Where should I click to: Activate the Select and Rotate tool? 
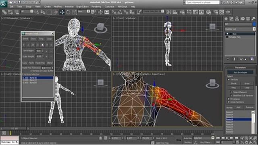coord(68,12)
